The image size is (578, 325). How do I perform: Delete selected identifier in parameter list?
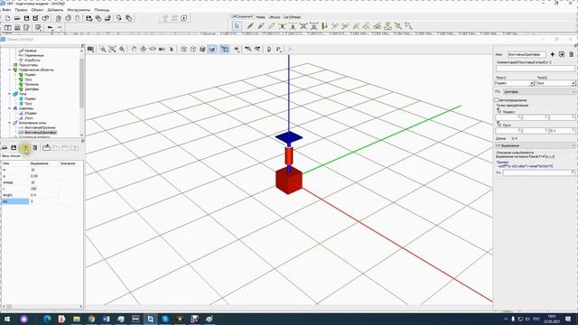35,148
